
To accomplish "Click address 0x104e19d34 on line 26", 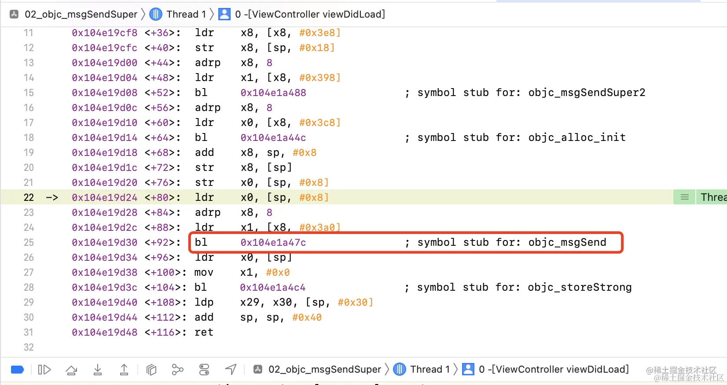I will point(105,257).
